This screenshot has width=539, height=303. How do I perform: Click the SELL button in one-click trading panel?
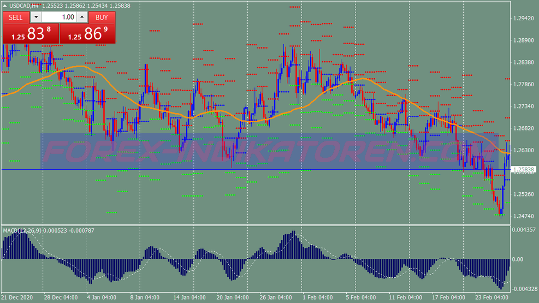coord(15,17)
